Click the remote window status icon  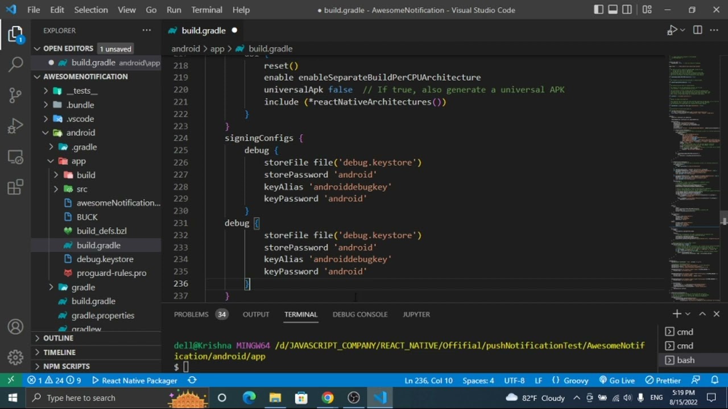tap(11, 380)
